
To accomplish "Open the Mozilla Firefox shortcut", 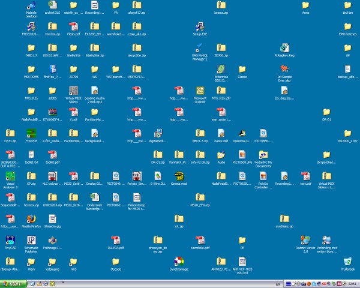I will coord(31,219).
